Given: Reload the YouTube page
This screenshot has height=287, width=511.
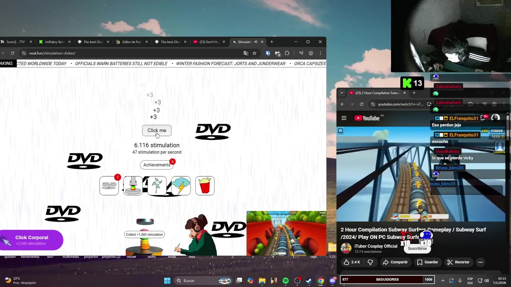Looking at the screenshot, I should tap(361, 104).
